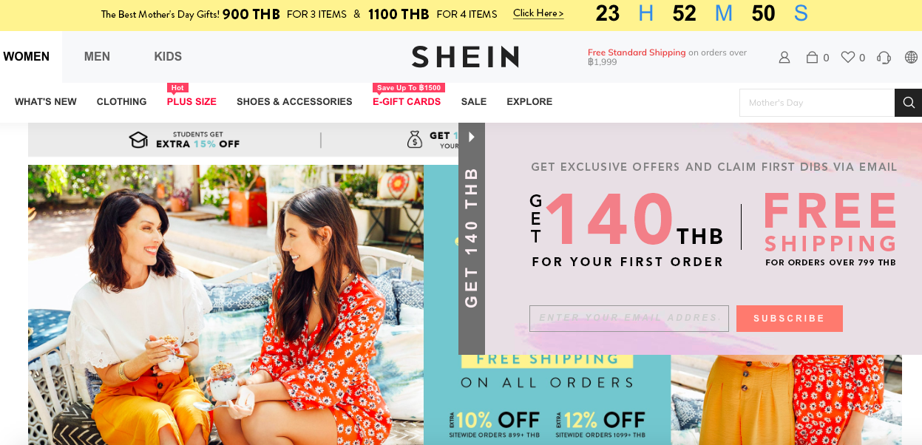The width and height of the screenshot is (922, 445).
Task: Focus the email address input field
Action: [629, 319]
